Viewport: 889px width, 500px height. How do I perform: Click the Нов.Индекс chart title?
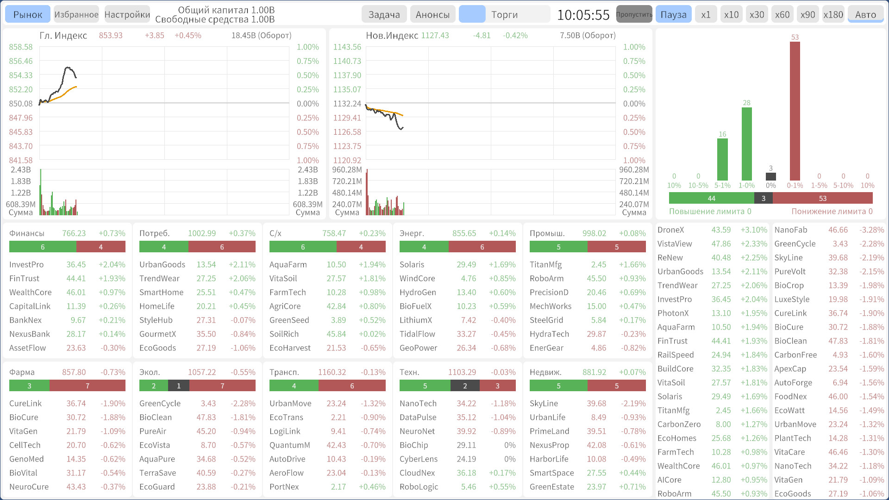392,36
